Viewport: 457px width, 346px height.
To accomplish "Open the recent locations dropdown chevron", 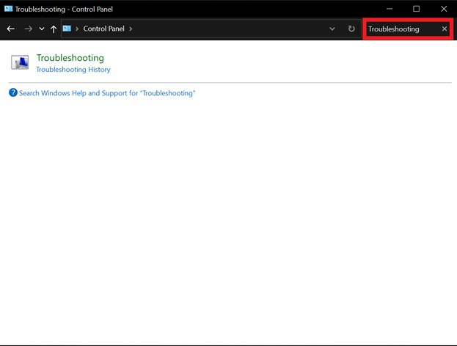I will (42, 29).
